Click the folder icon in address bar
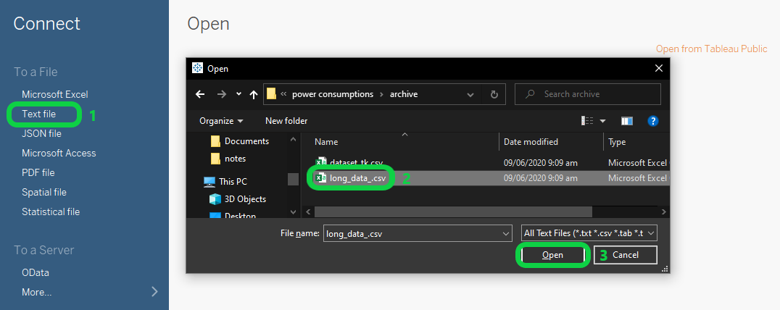 (x=271, y=94)
